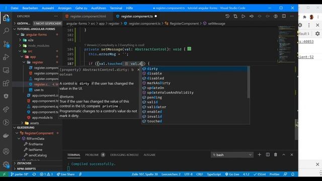Add a new terminal with plus icon
The height and width of the screenshot is (181, 322).
pos(260,155)
